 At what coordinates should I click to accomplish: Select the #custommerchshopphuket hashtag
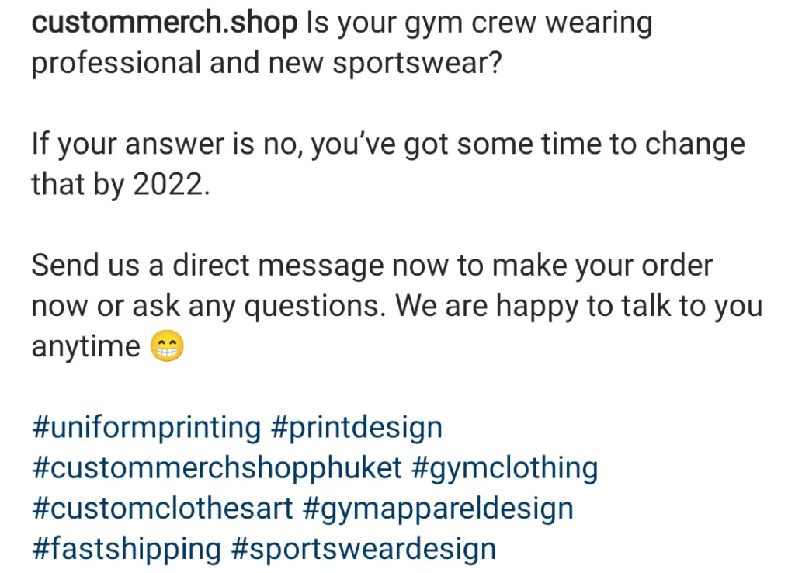tap(217, 468)
